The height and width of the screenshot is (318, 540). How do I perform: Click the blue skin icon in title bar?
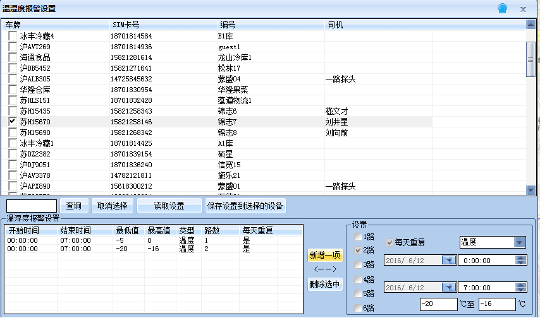(x=503, y=9)
